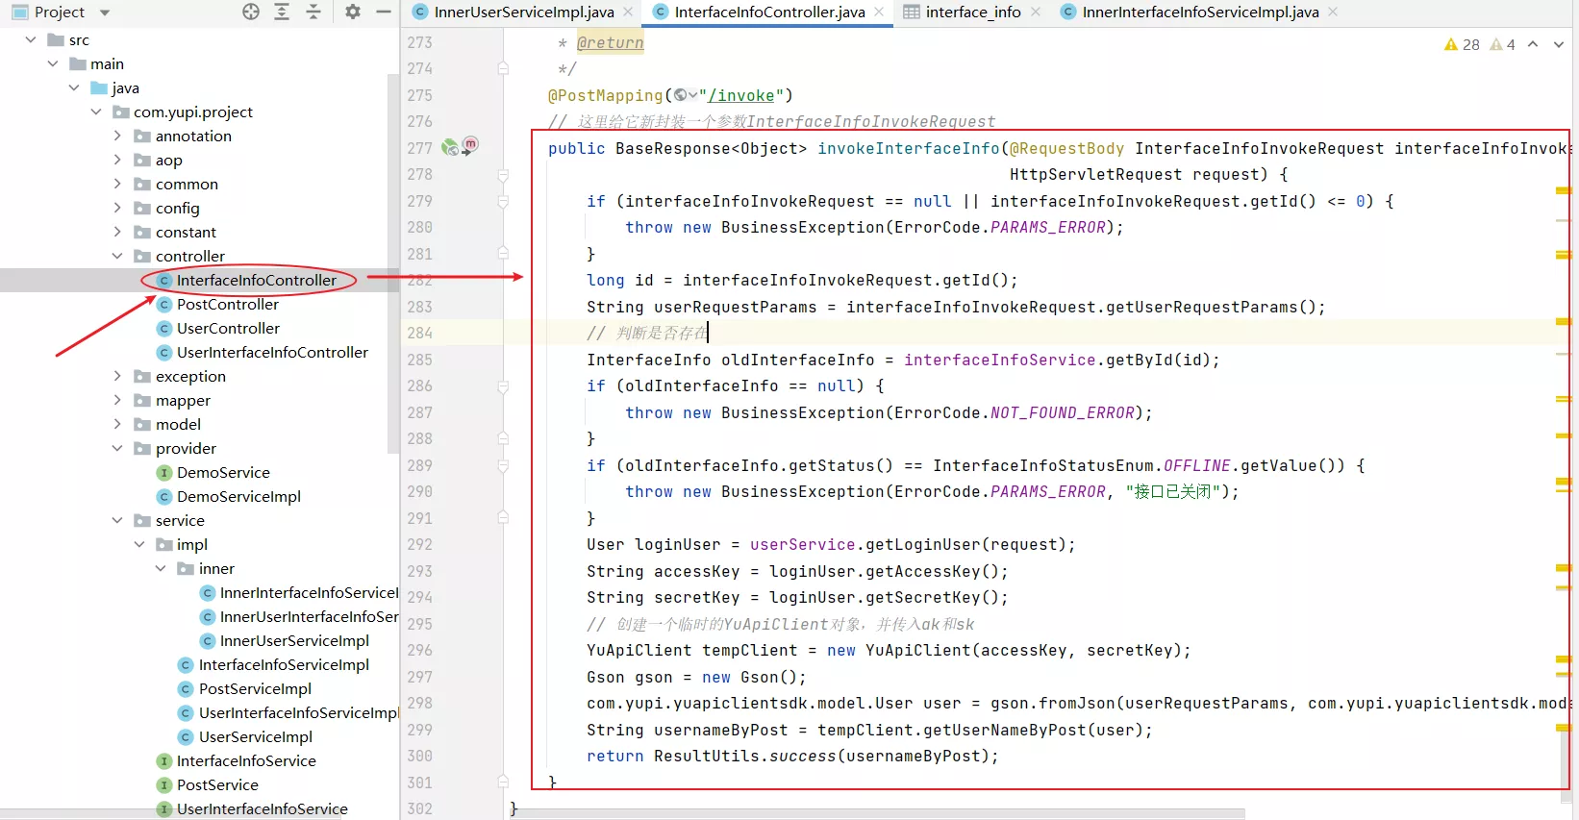The image size is (1579, 820).
Task: Expand the model package
Action: tap(117, 424)
